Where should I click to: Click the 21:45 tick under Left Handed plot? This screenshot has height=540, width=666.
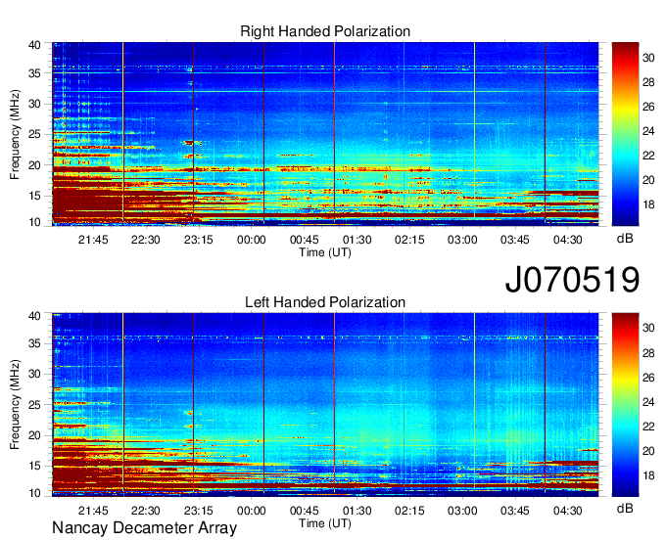(93, 511)
